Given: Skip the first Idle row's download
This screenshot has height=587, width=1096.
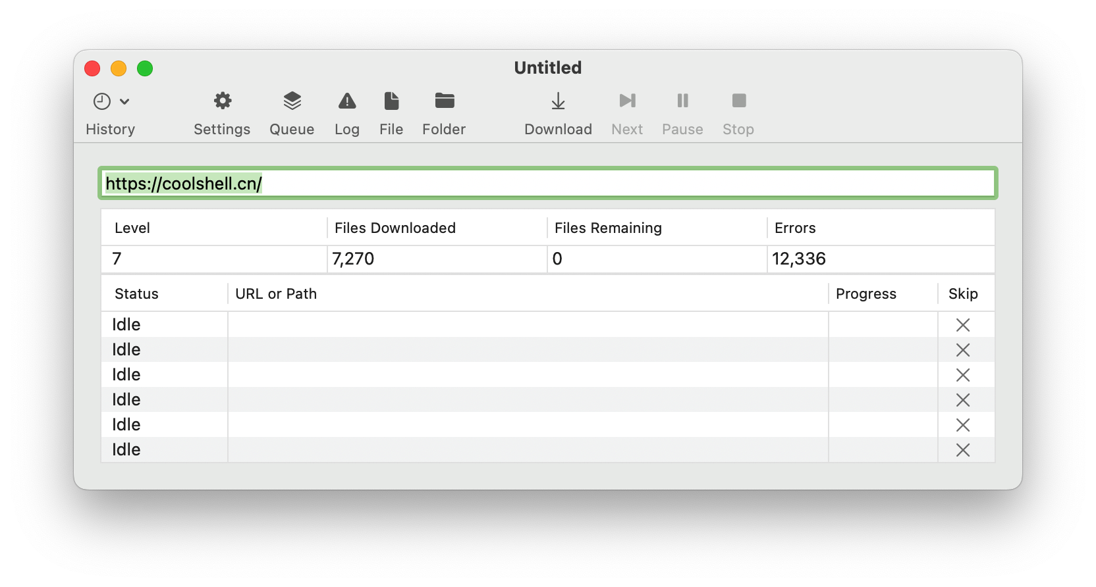Looking at the screenshot, I should pos(963,325).
